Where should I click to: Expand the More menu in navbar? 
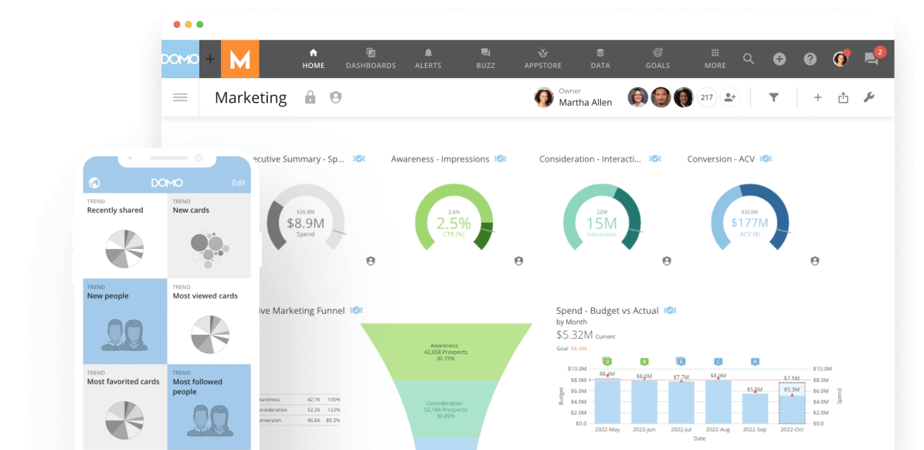pos(715,59)
